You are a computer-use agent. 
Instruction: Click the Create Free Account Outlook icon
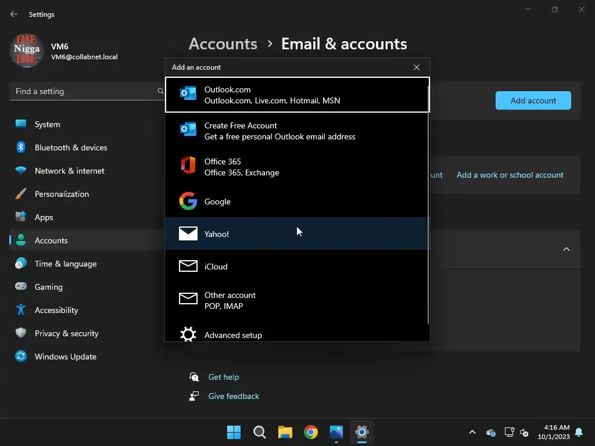188,129
